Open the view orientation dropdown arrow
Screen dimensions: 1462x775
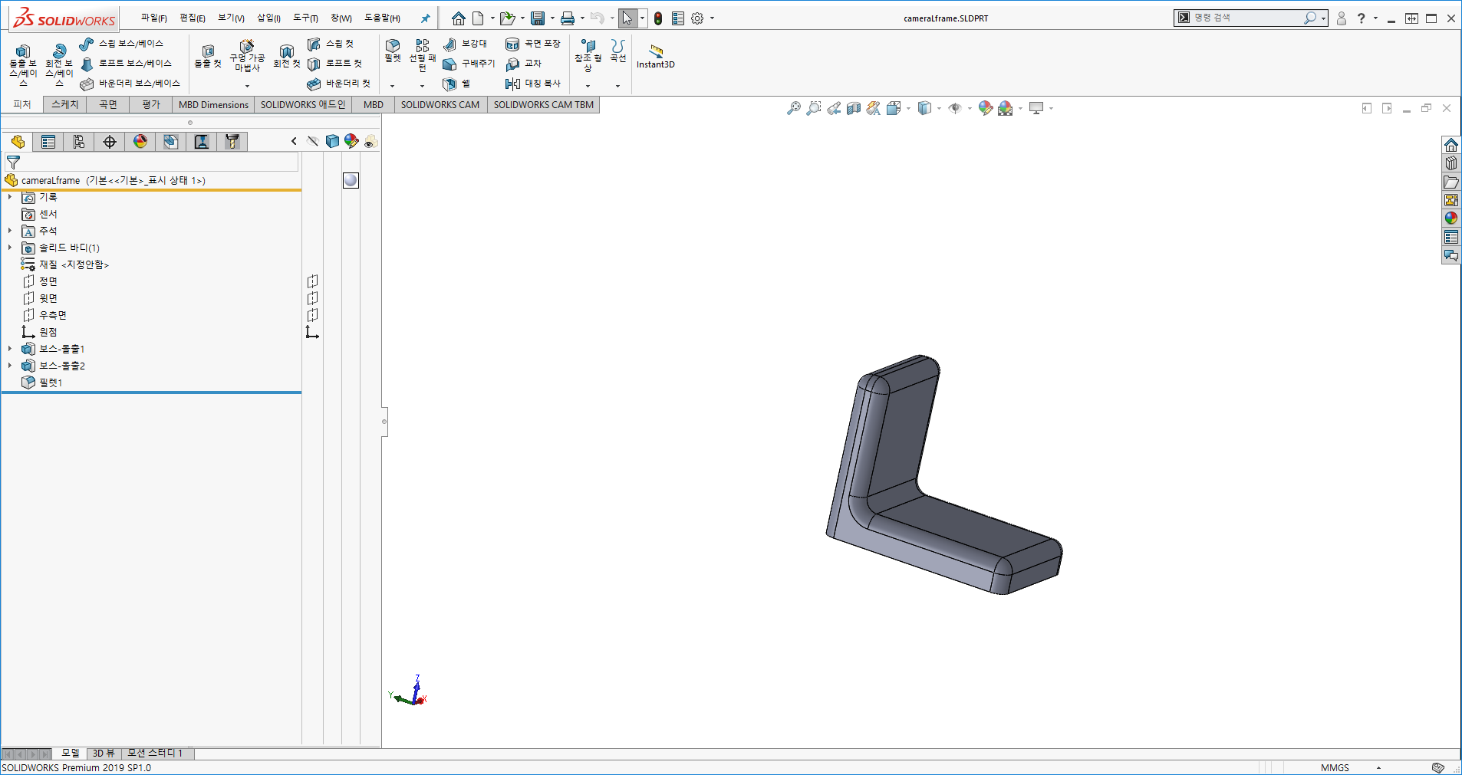(909, 109)
